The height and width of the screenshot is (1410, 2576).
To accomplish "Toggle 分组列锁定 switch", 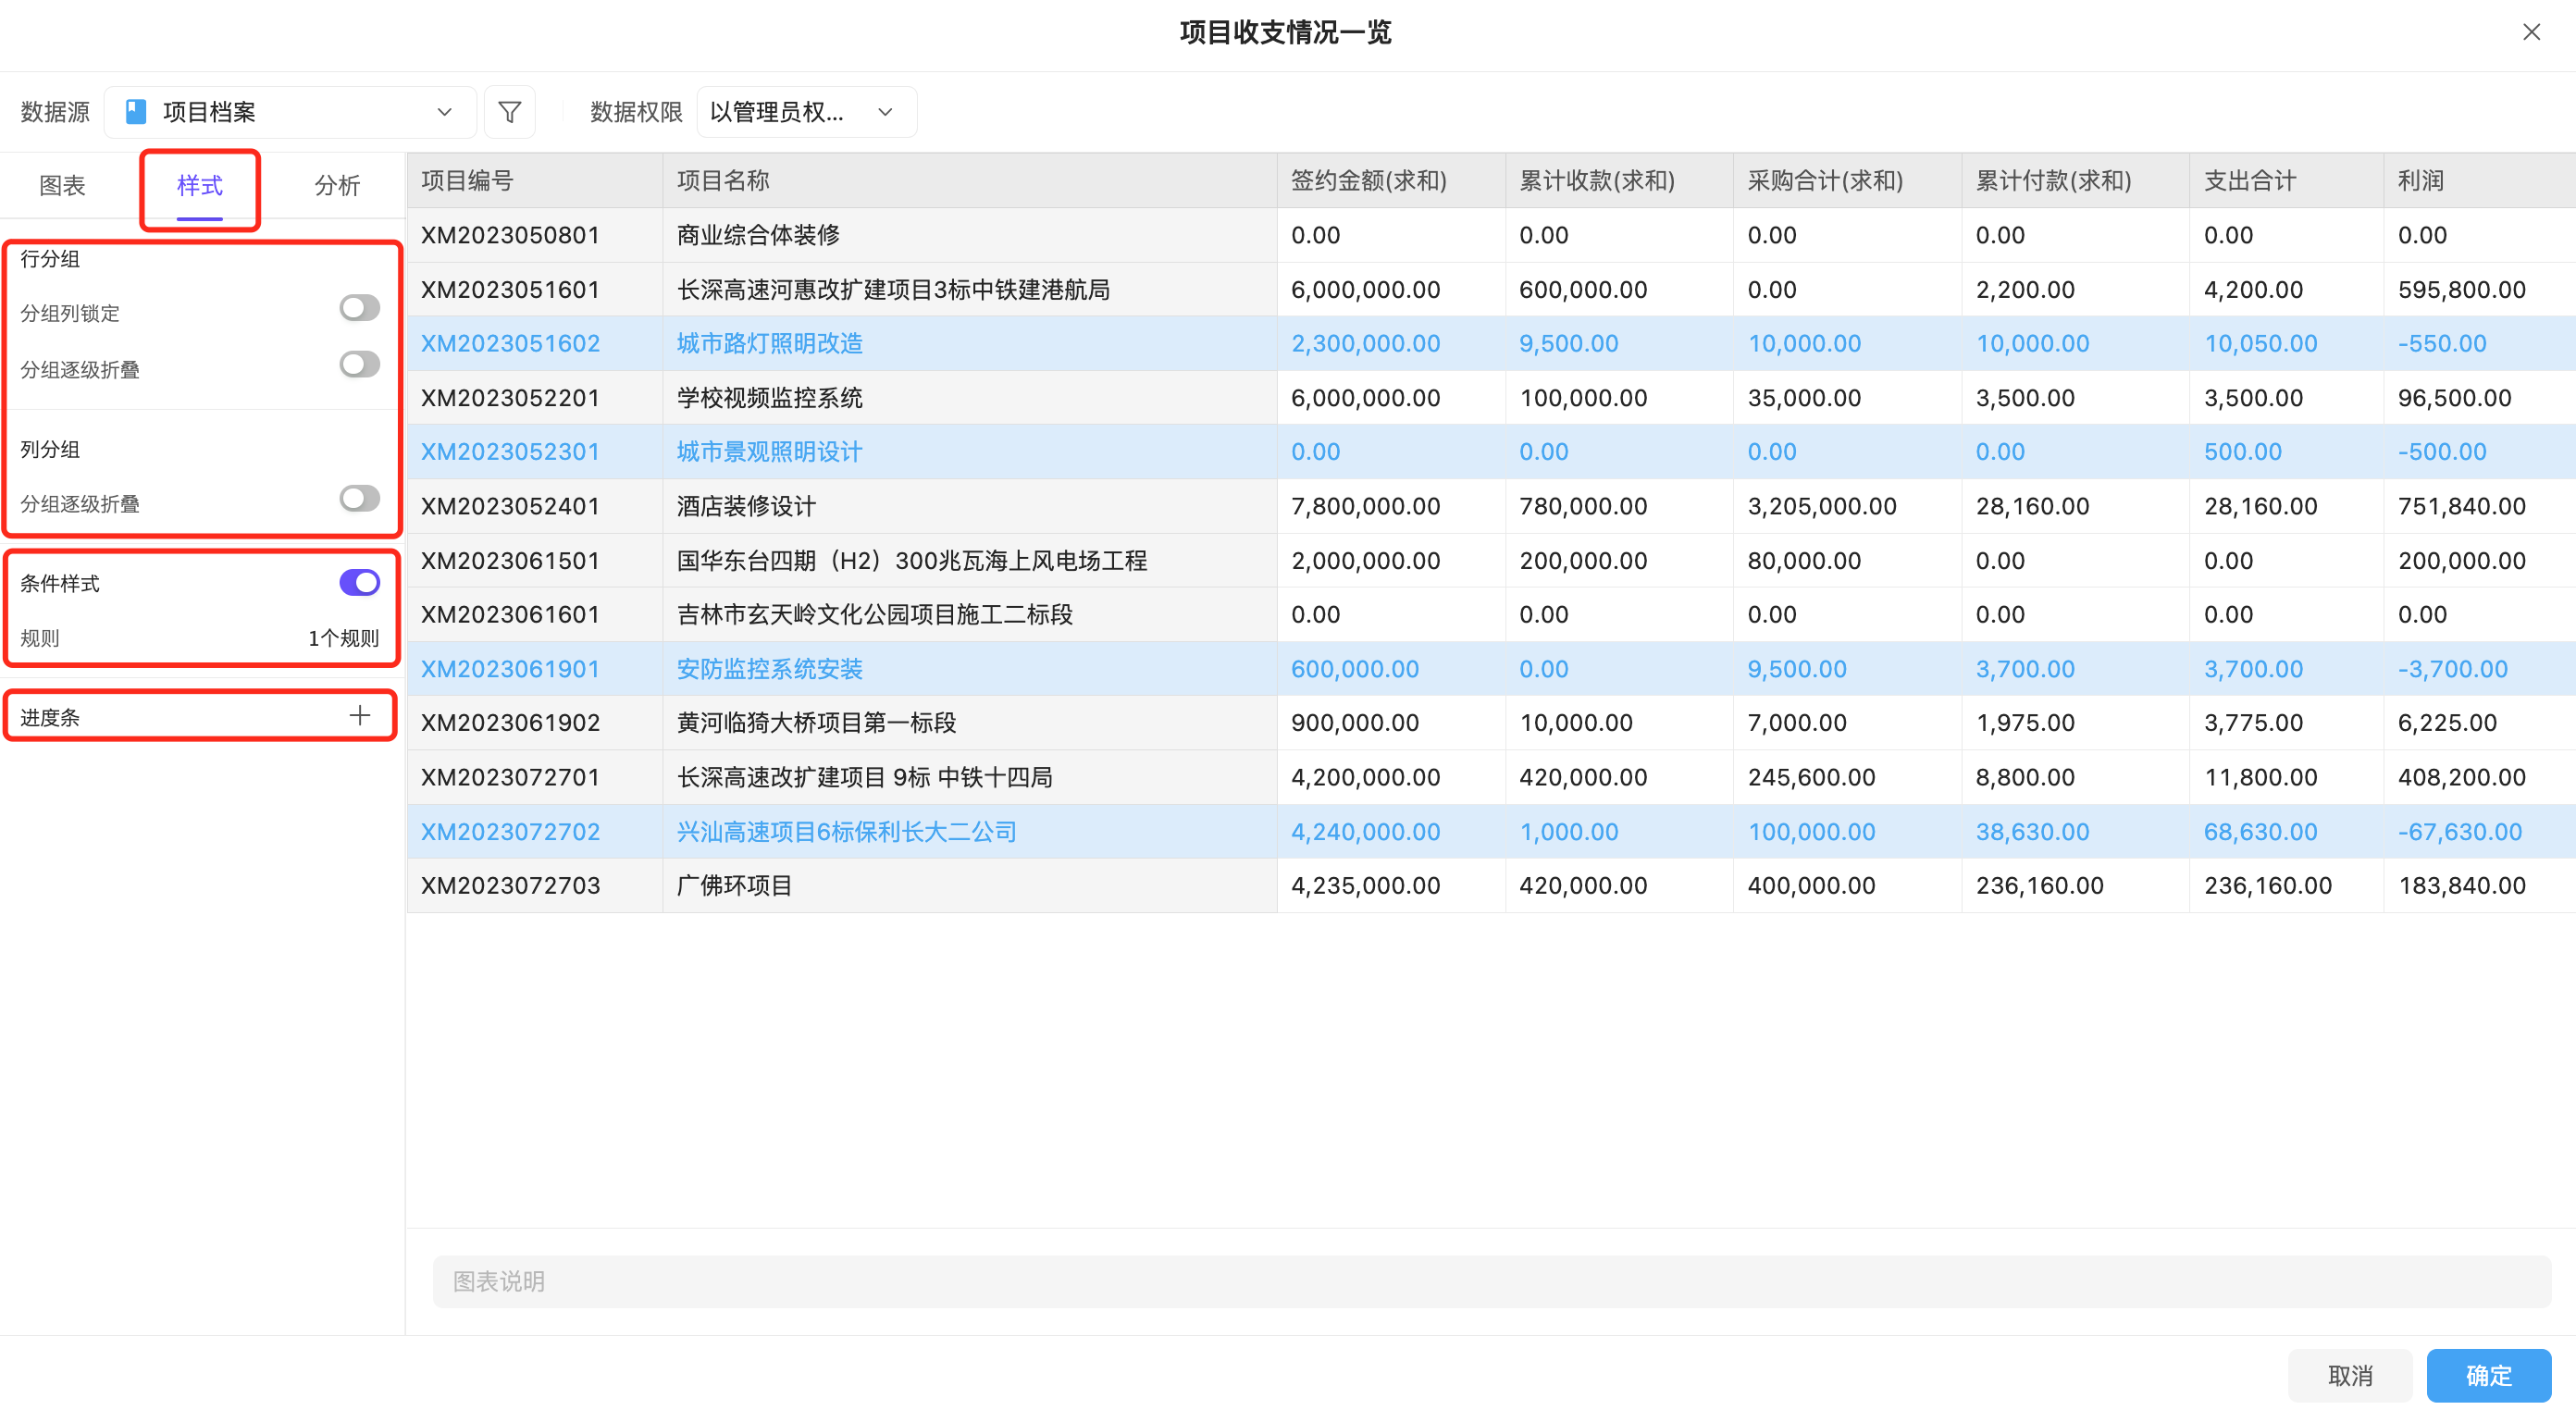I will point(359,308).
